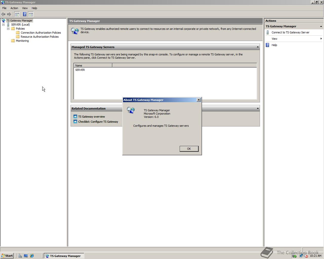This screenshot has height=259, width=324.
Task: Open Server Manager from the Quick Launch
Action: point(20,256)
